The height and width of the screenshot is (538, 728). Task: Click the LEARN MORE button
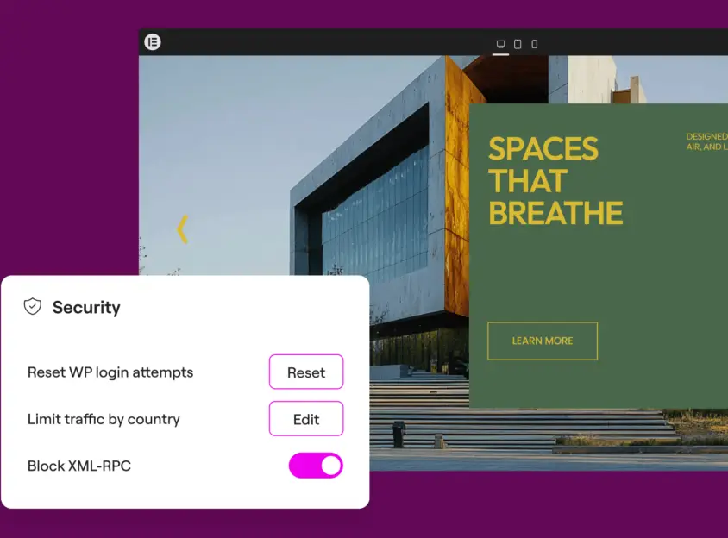click(542, 341)
